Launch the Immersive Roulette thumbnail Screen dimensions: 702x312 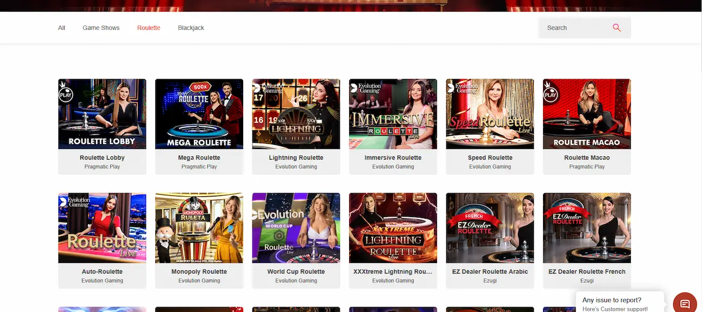pyautogui.click(x=393, y=114)
